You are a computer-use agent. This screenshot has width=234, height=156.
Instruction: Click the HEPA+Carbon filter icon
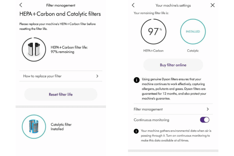34,50
